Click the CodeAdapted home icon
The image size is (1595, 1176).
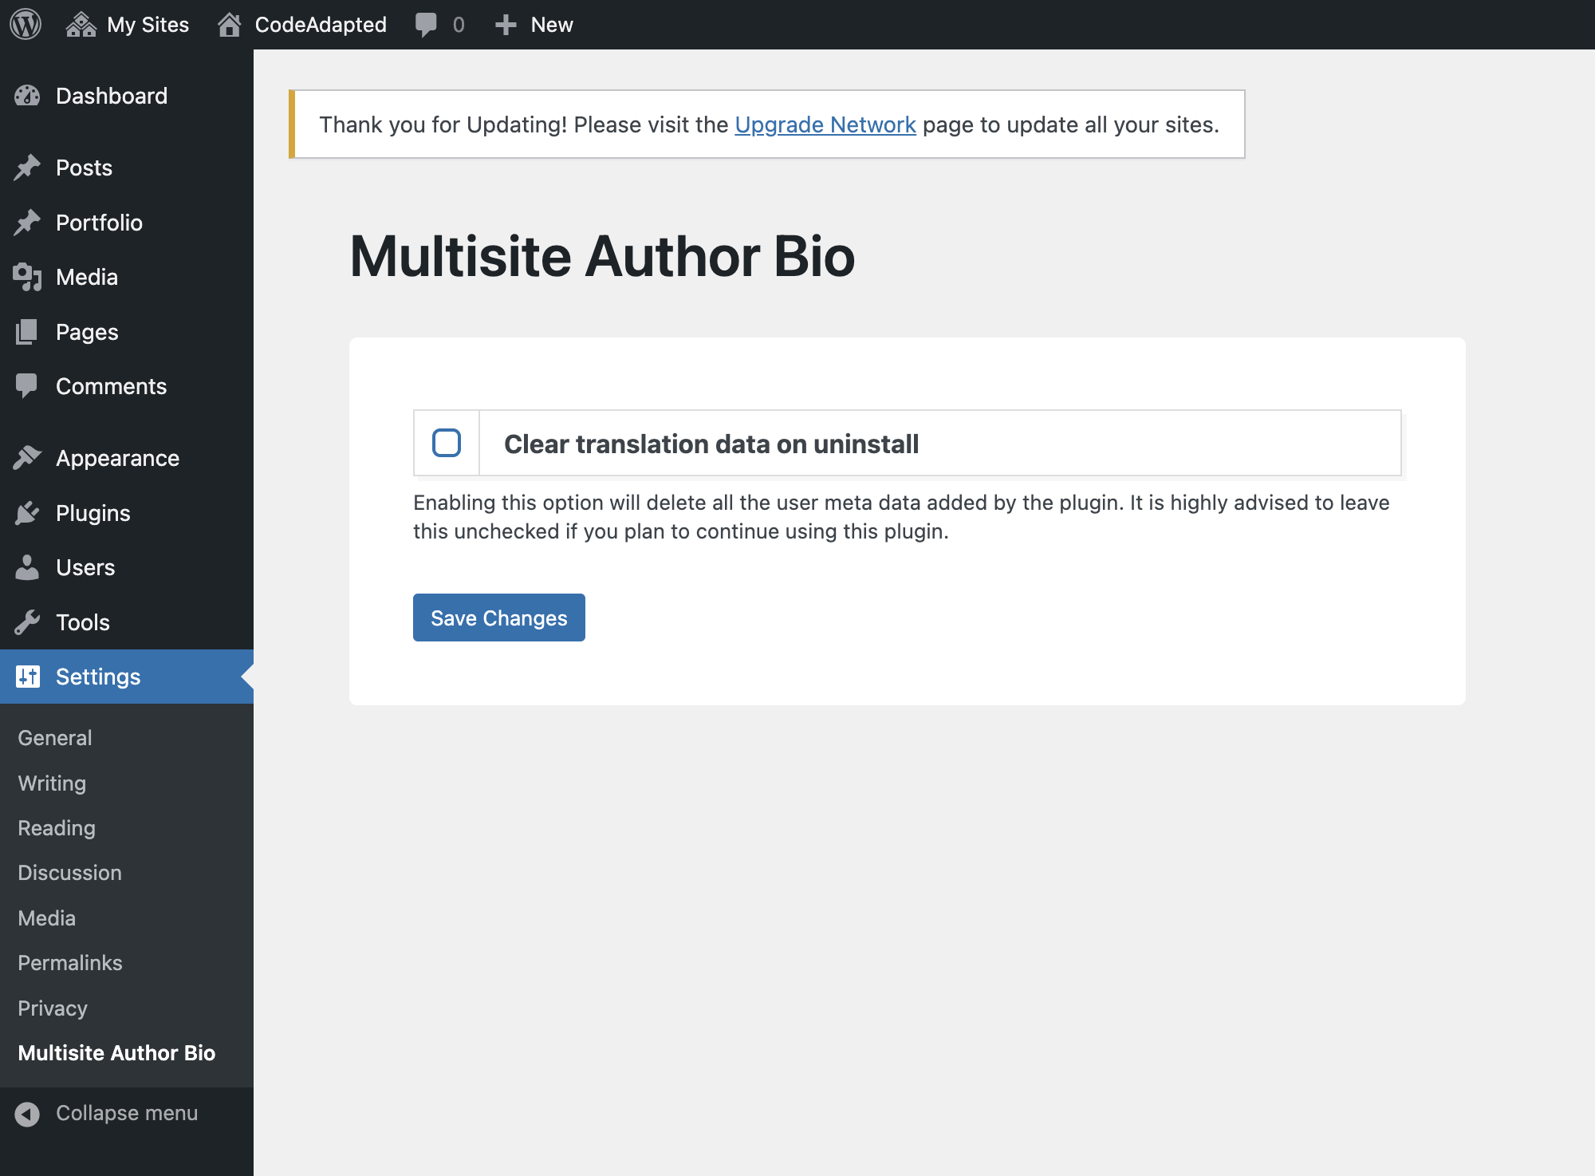230,25
